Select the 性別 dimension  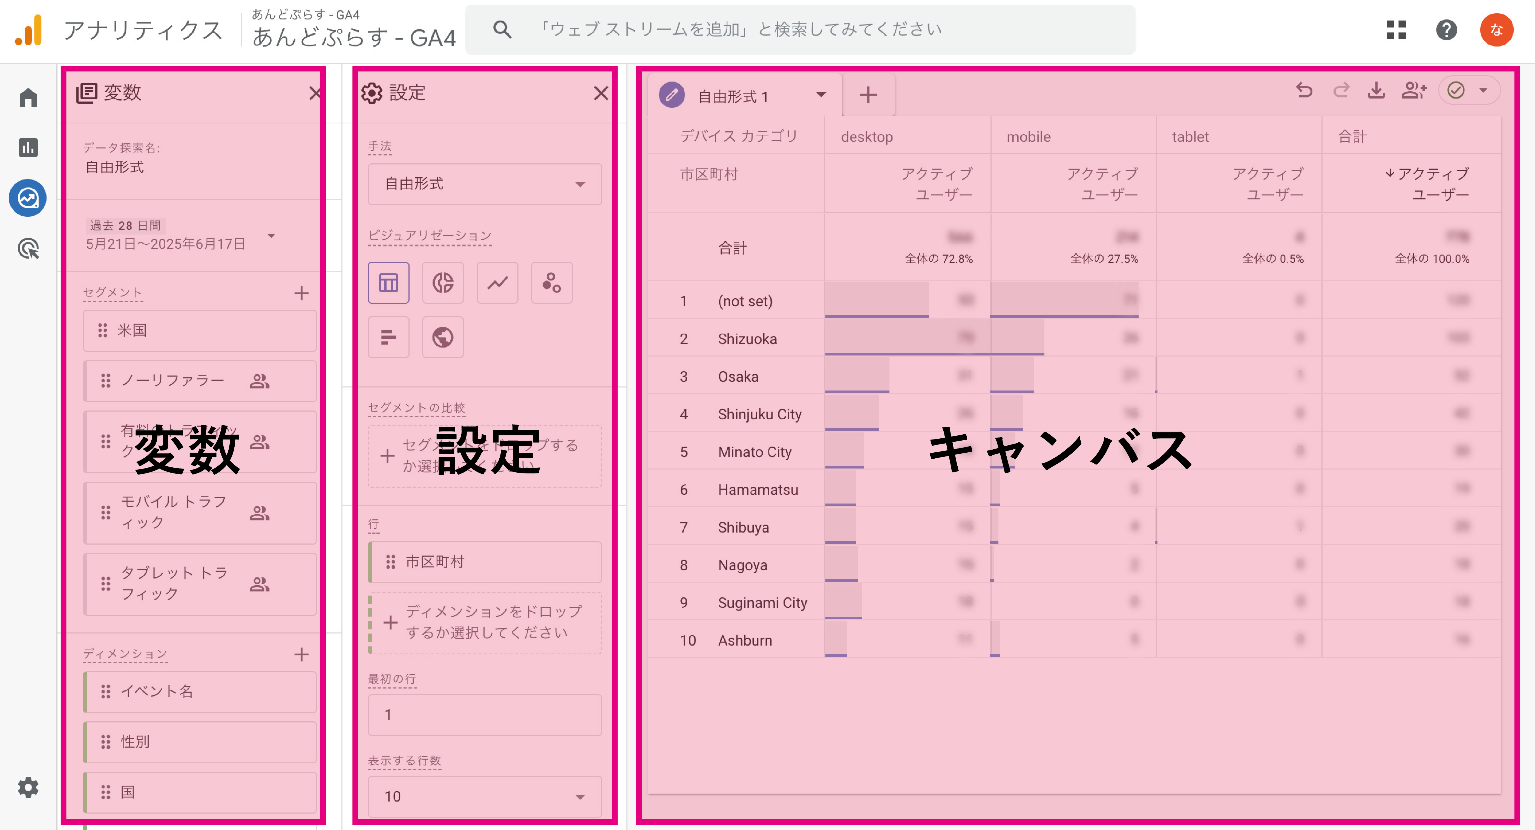[200, 742]
